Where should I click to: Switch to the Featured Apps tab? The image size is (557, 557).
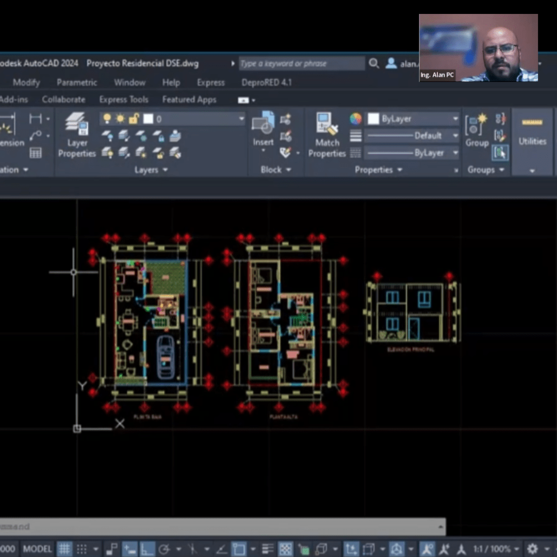pyautogui.click(x=189, y=100)
